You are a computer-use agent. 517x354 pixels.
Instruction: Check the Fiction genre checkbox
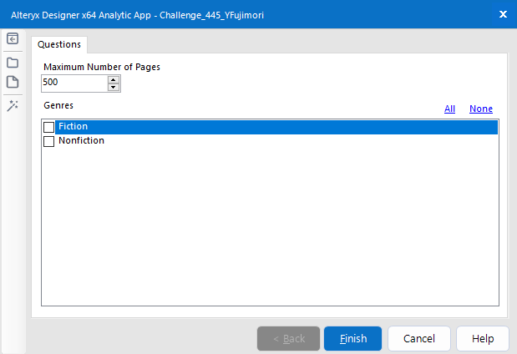(x=49, y=127)
